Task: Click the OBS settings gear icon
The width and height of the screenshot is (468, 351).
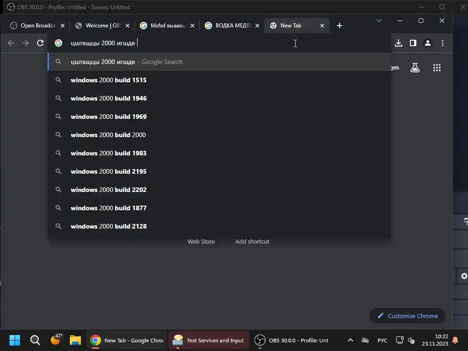Action: (x=464, y=276)
